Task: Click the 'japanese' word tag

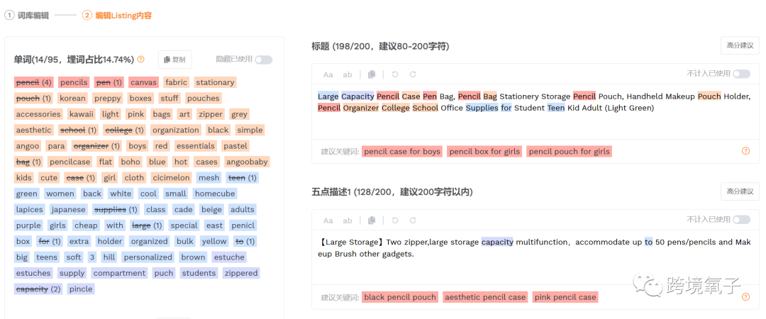Action: point(69,210)
